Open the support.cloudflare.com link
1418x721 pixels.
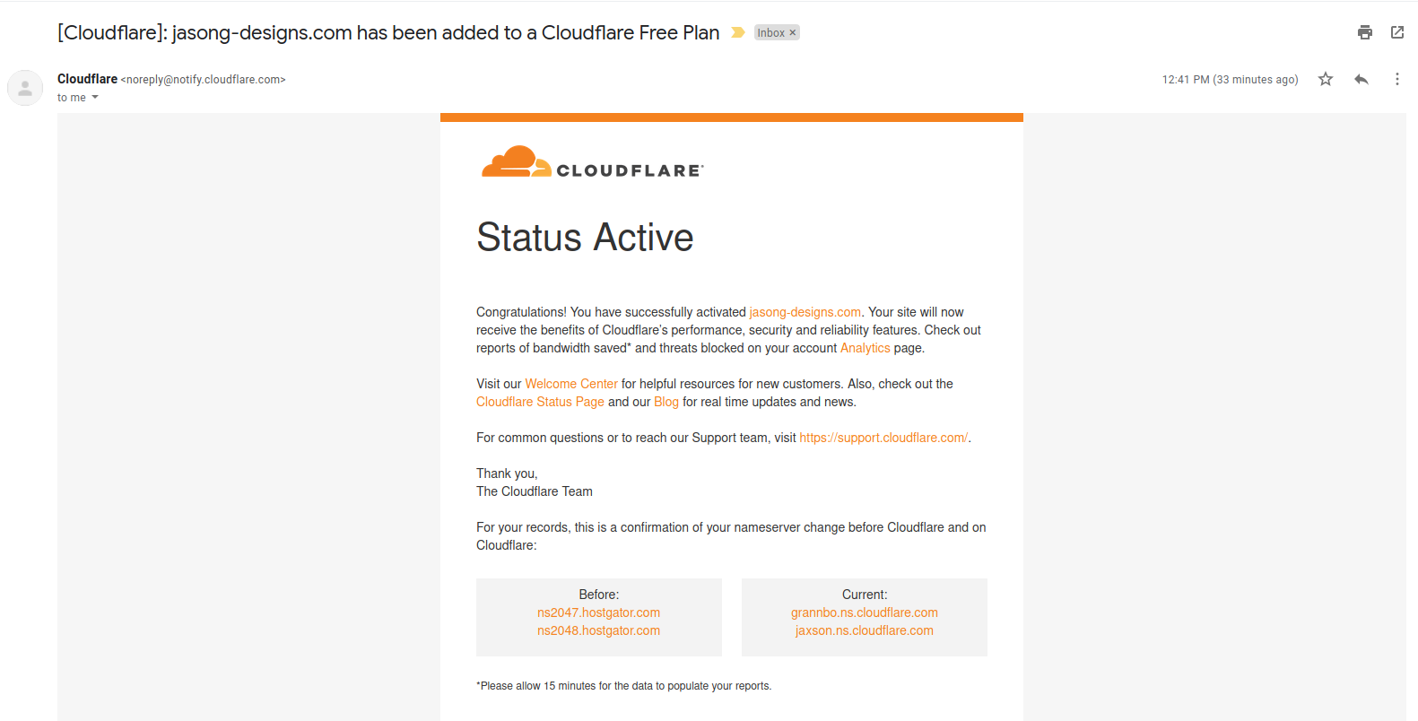click(883, 438)
